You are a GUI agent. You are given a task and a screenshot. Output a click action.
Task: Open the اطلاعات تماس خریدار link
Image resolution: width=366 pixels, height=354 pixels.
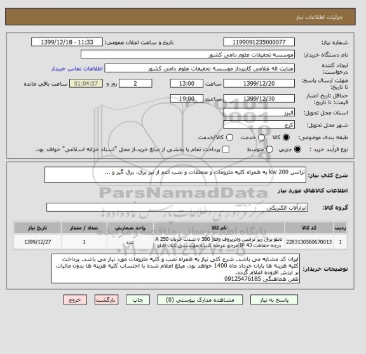(77, 69)
